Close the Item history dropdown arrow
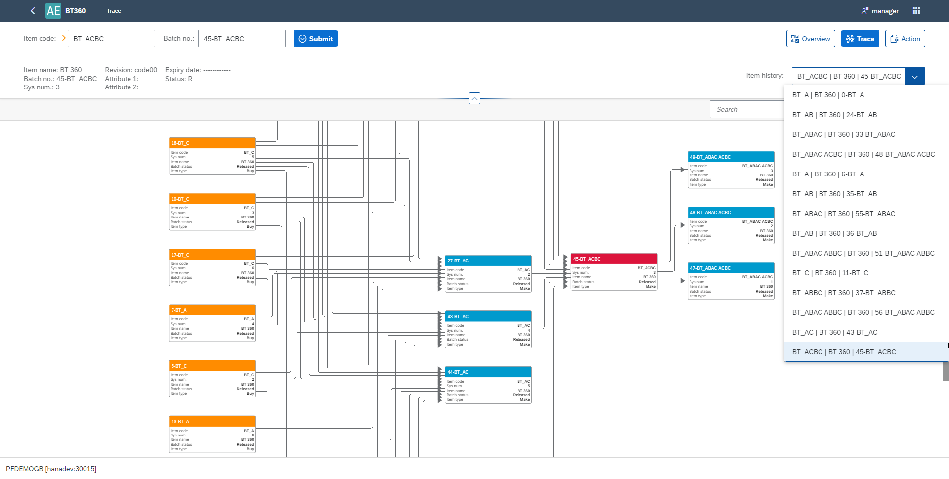The image size is (949, 479). 915,77
